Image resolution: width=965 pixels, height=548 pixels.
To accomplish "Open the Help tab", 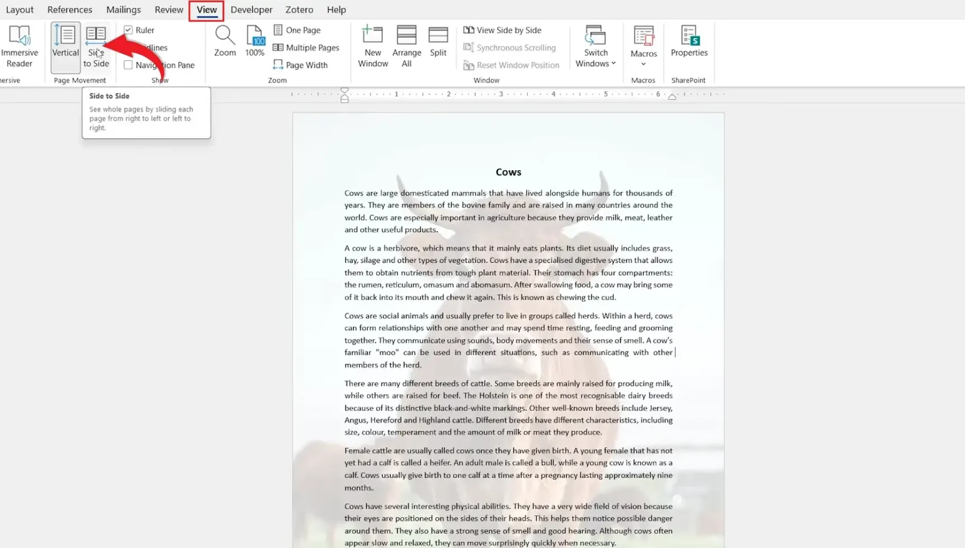I will (x=337, y=10).
